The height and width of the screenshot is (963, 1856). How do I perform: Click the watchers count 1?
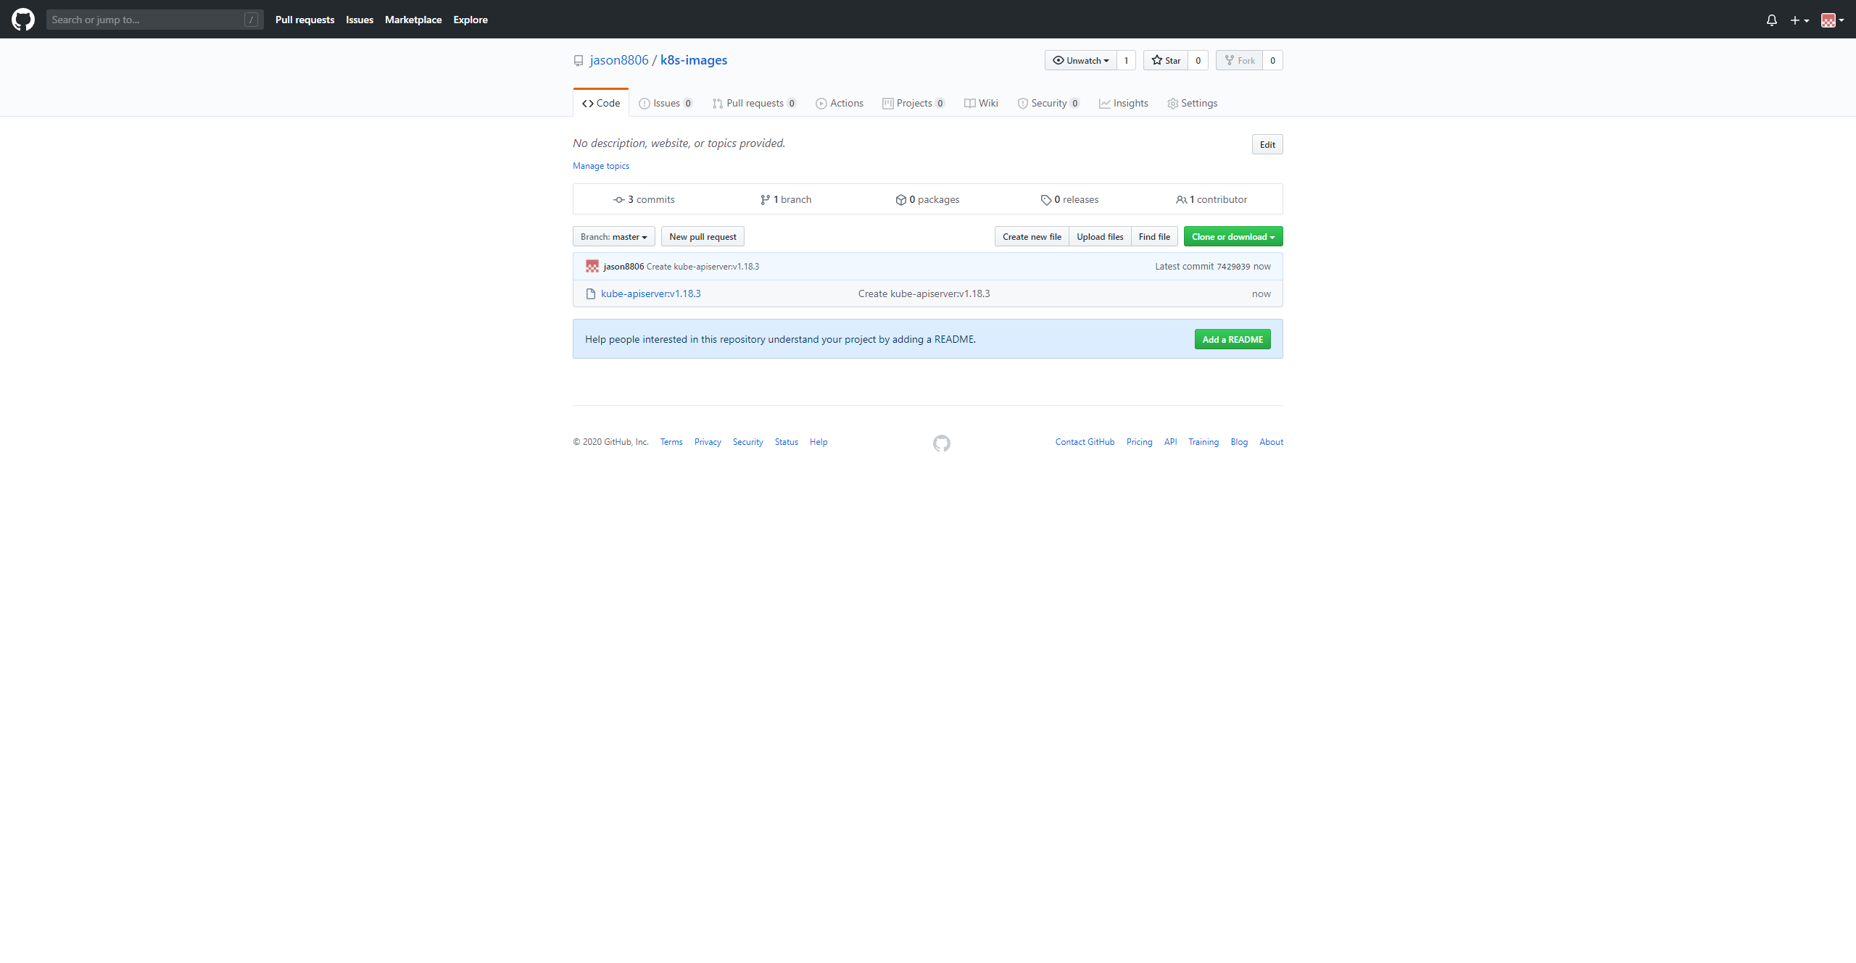click(1126, 60)
